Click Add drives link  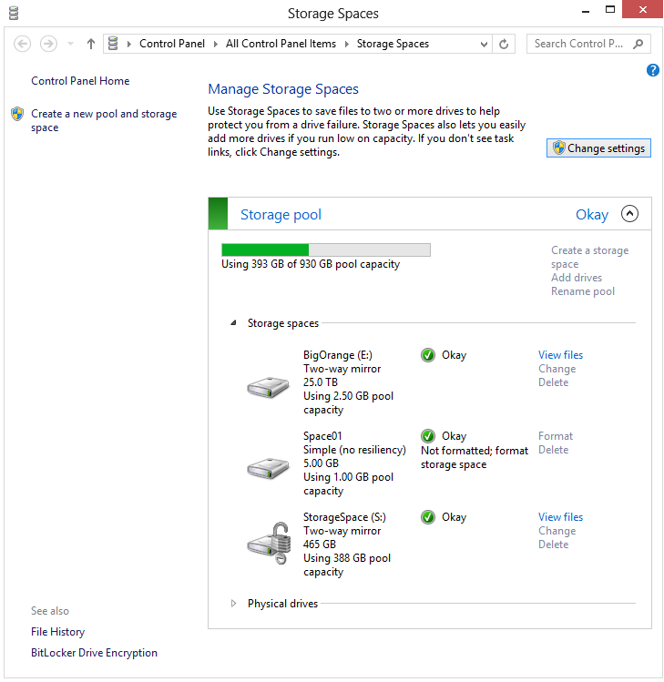[x=577, y=278]
